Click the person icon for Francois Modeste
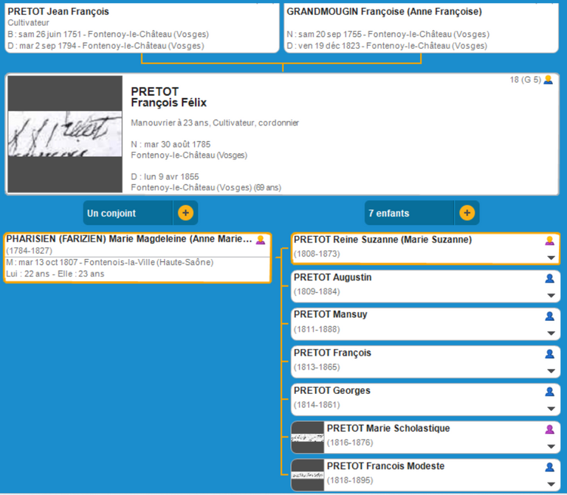 click(x=549, y=467)
